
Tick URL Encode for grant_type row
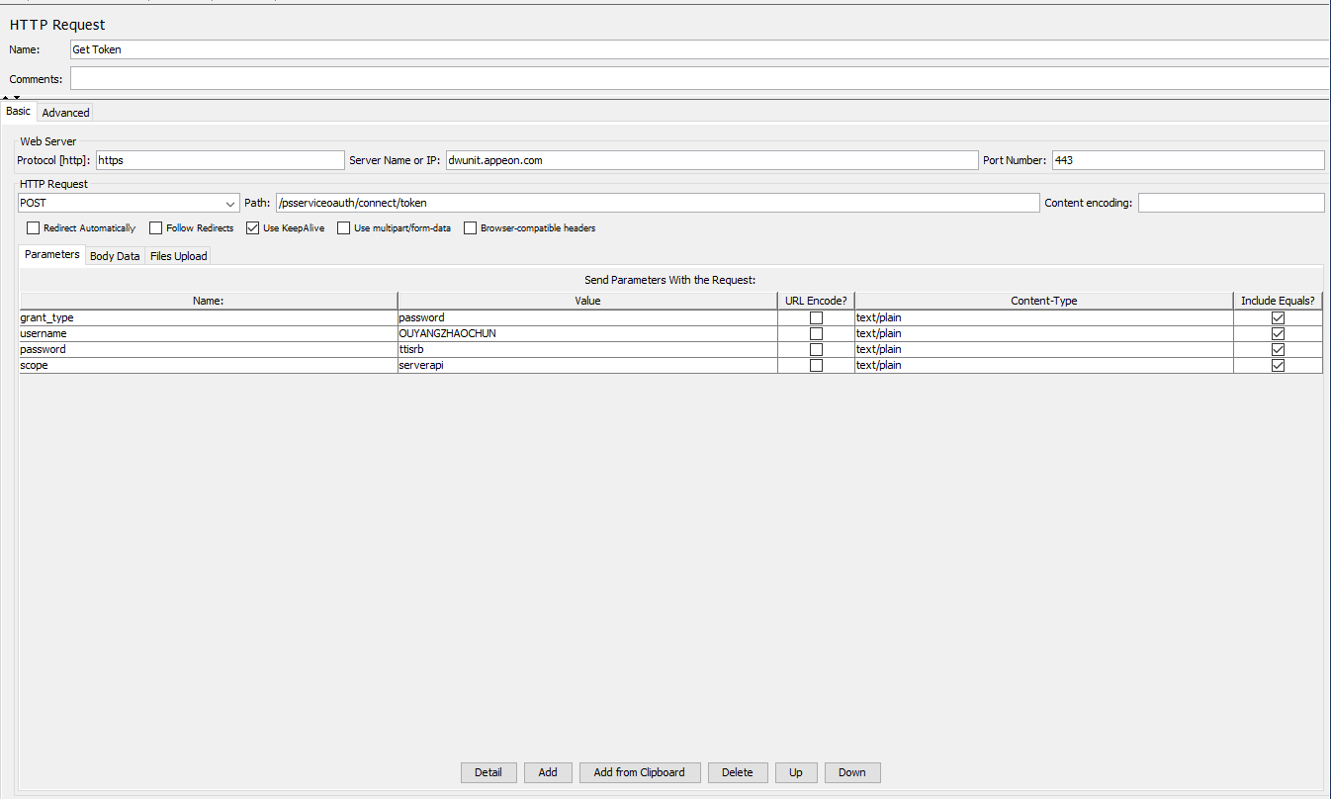tap(816, 318)
